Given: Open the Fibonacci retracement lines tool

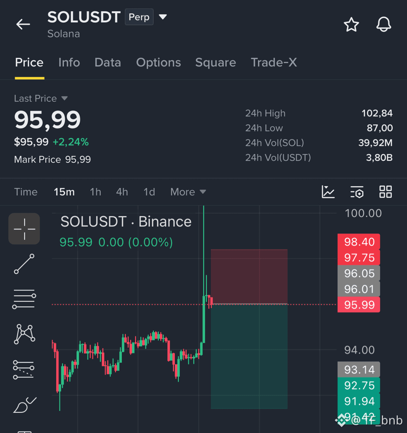Looking at the screenshot, I should pos(24,299).
